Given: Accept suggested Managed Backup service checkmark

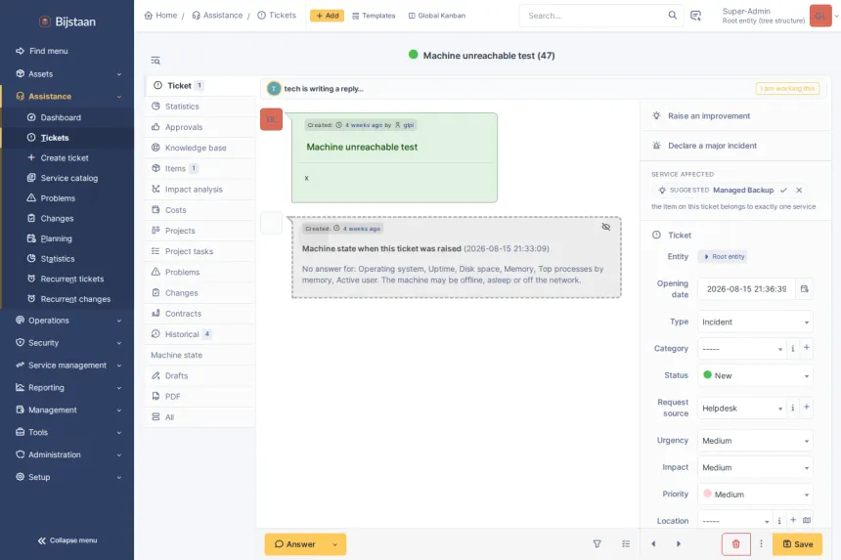Looking at the screenshot, I should pyautogui.click(x=783, y=191).
